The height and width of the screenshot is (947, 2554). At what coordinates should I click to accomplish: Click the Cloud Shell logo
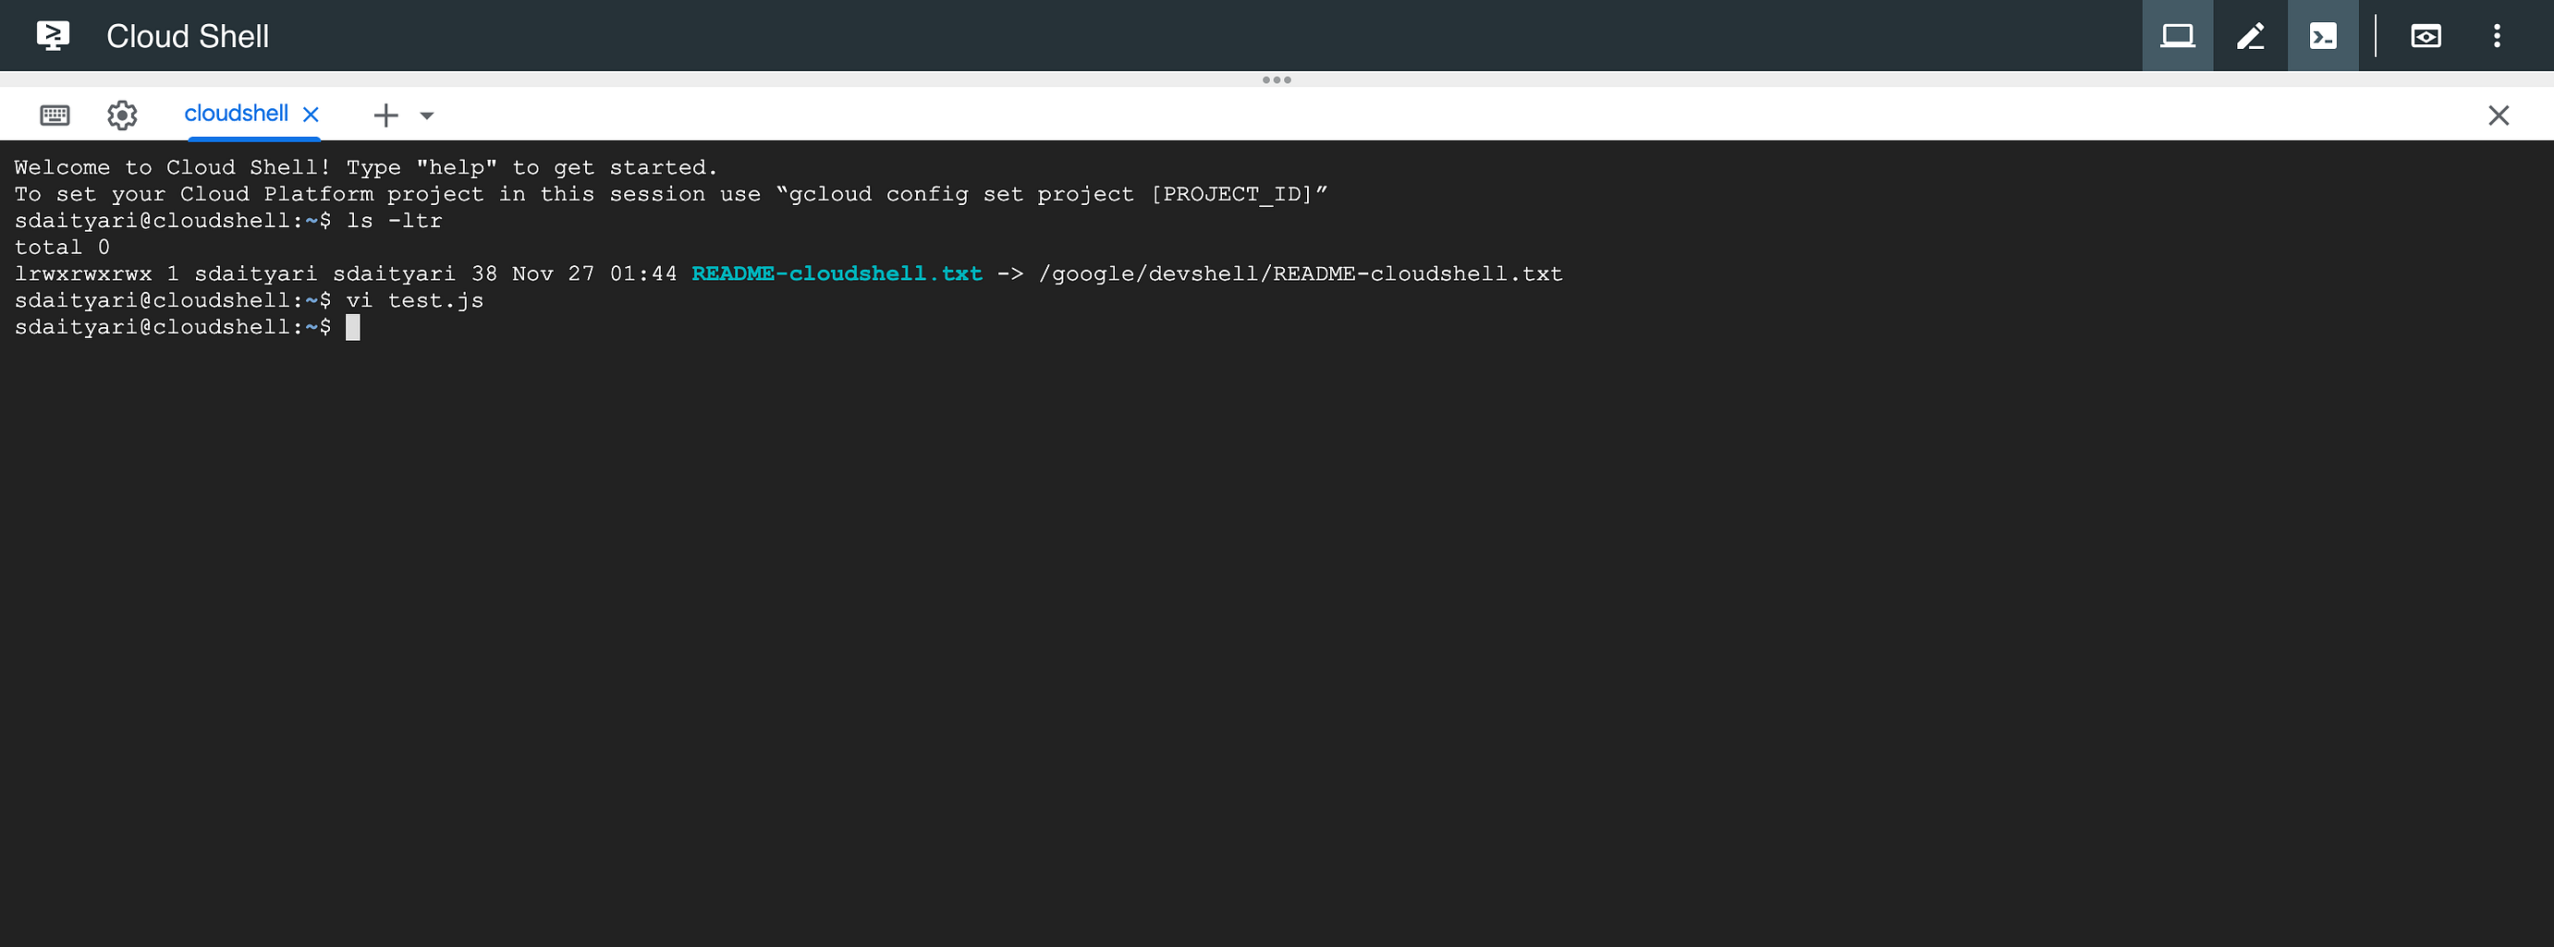(53, 36)
